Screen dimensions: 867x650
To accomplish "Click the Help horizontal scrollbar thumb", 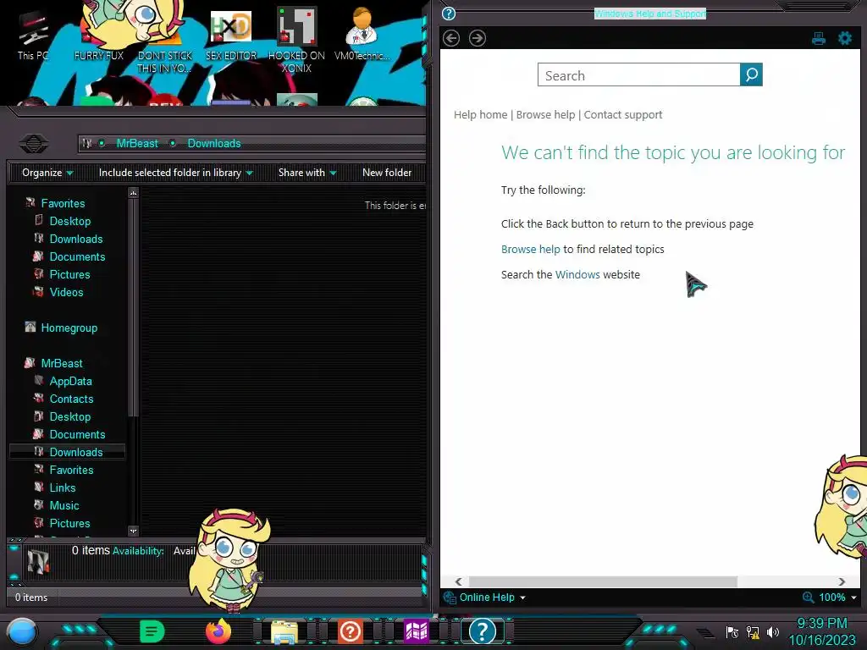I will (x=603, y=581).
